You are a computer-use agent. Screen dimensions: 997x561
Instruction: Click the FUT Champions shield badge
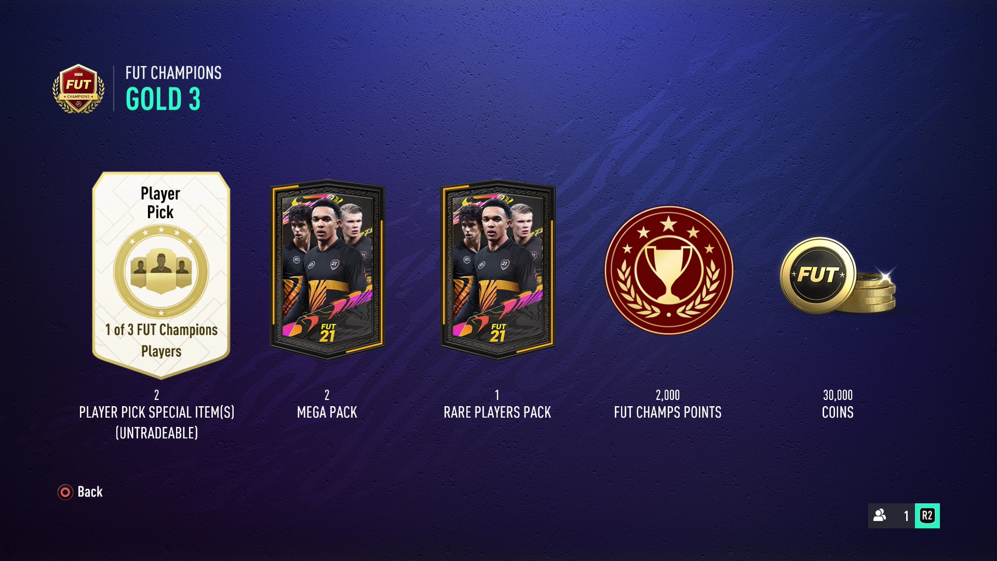(x=78, y=89)
